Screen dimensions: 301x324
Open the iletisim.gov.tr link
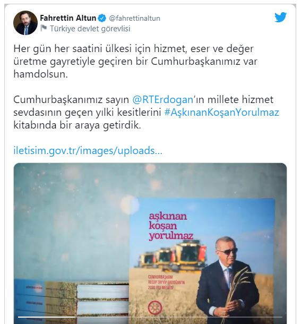coord(88,150)
